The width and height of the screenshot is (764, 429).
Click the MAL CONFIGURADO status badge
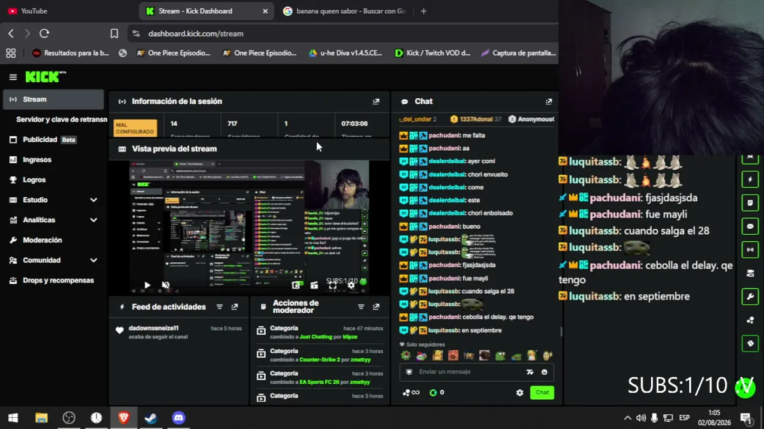[x=135, y=129]
